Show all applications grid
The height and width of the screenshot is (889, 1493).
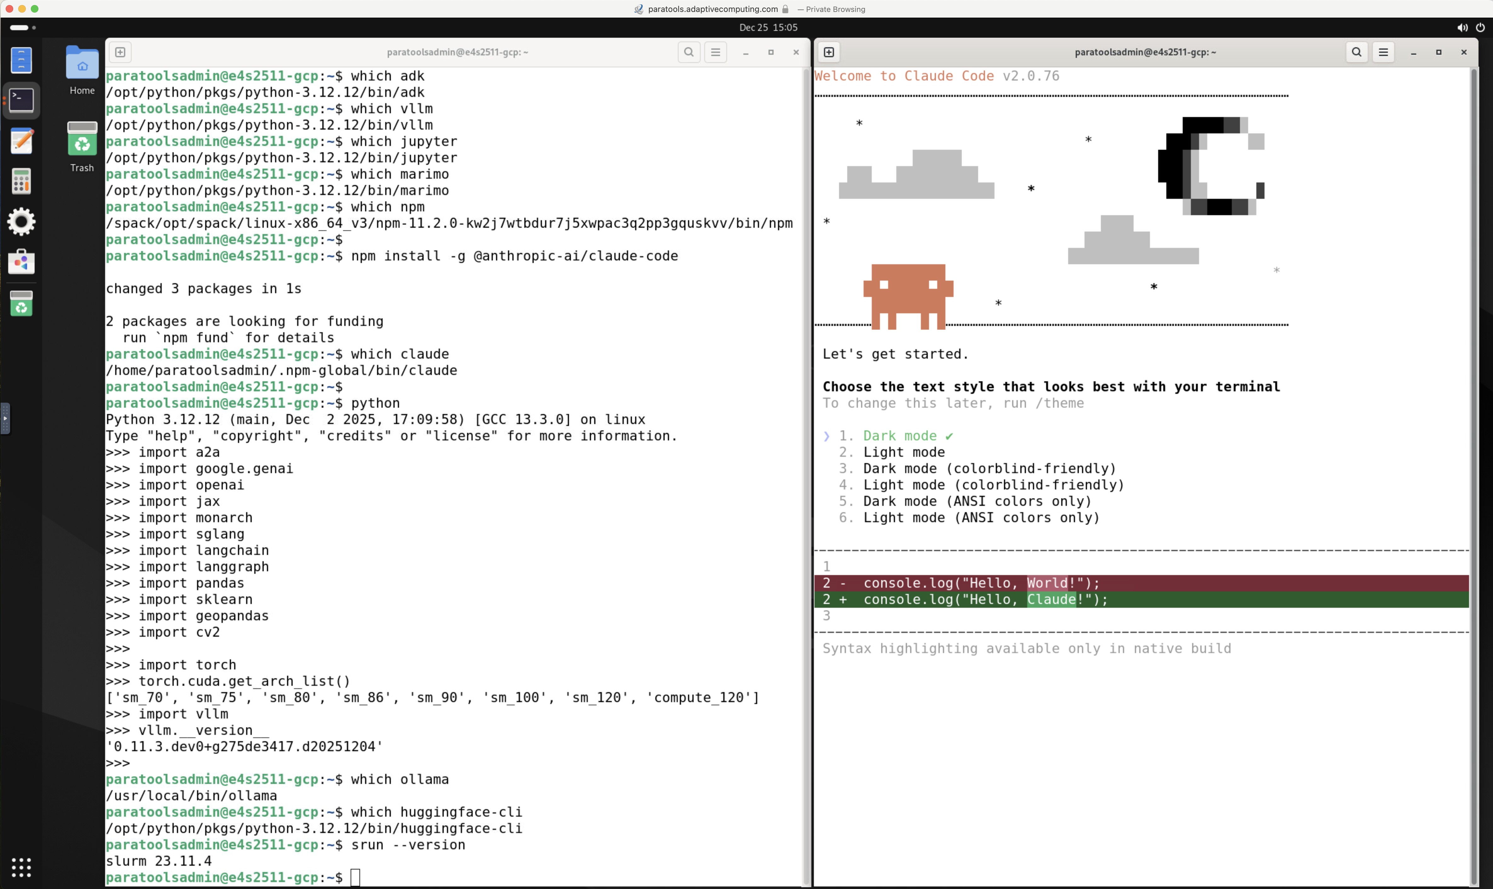(22, 867)
